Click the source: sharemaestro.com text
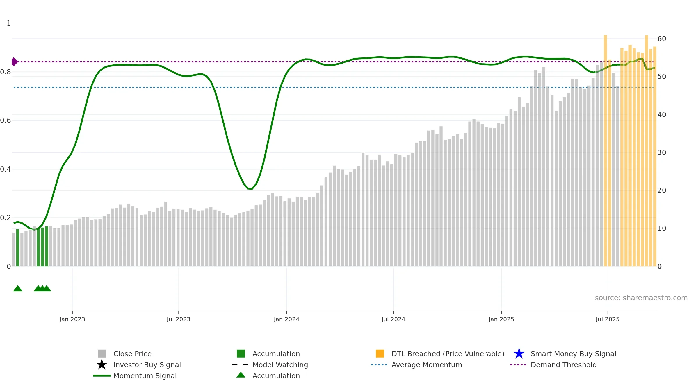This screenshot has width=698, height=392. (641, 298)
